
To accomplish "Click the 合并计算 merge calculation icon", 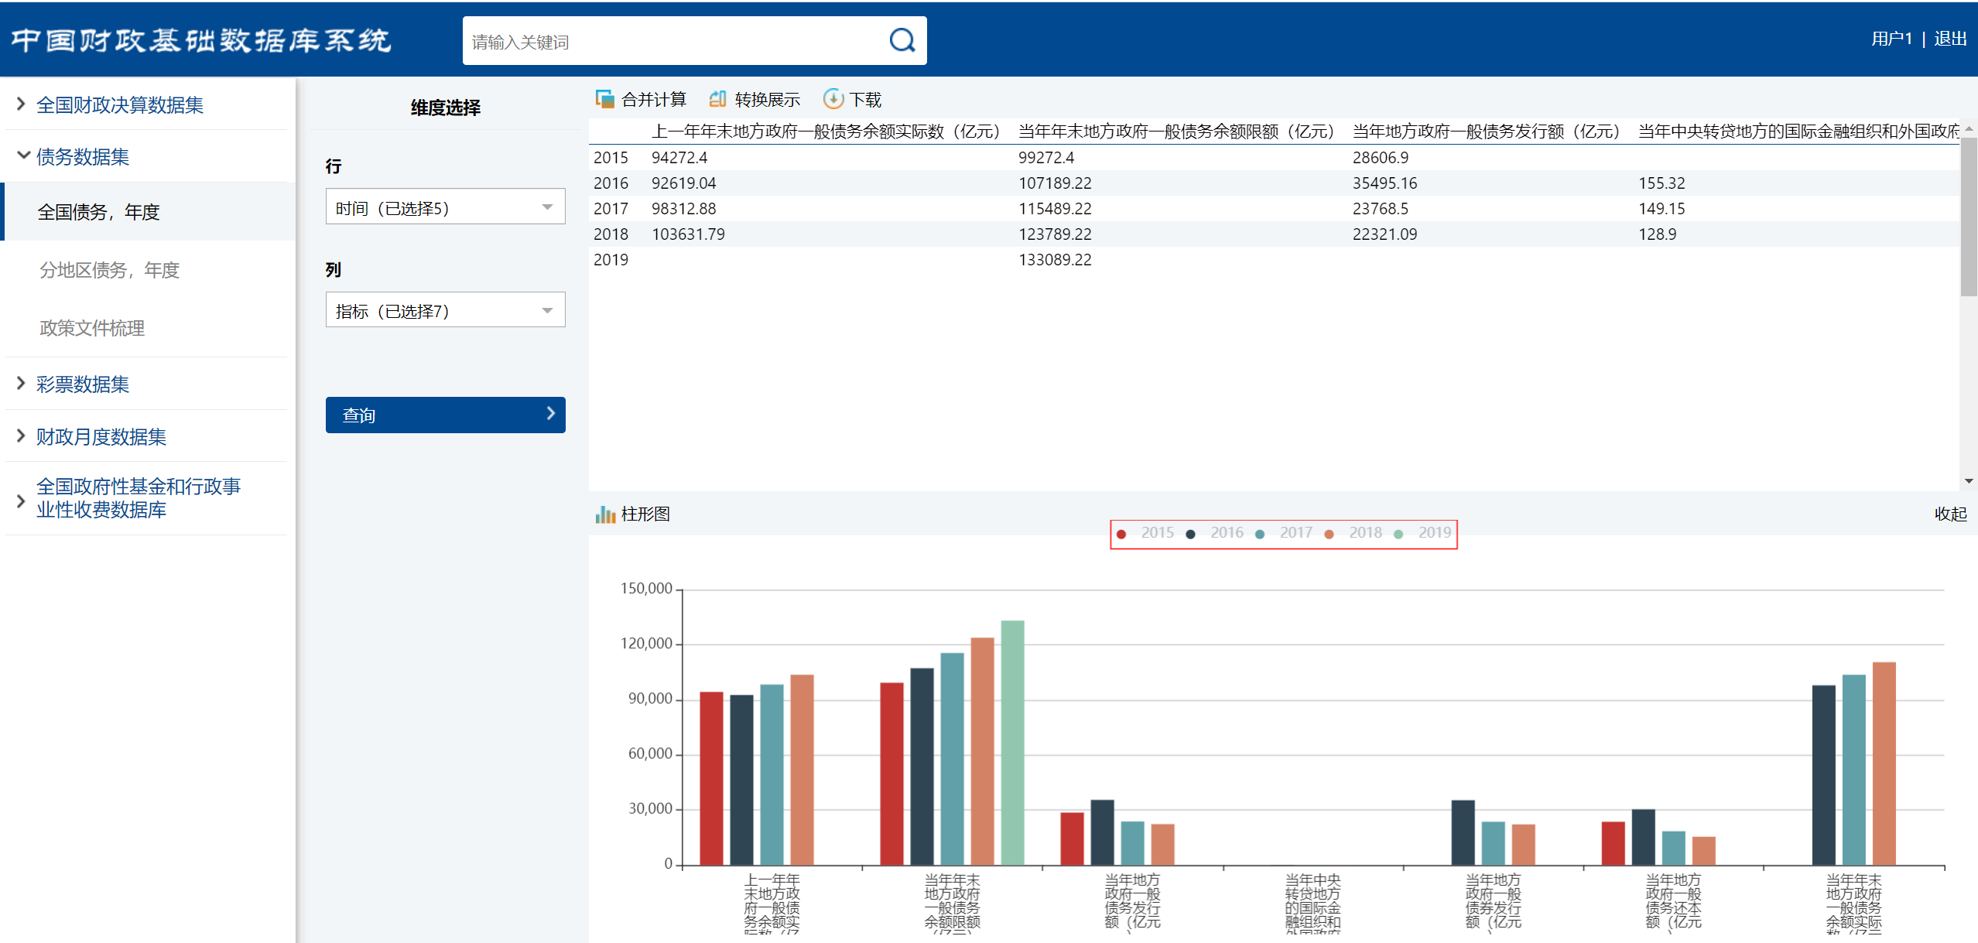I will coord(604,99).
